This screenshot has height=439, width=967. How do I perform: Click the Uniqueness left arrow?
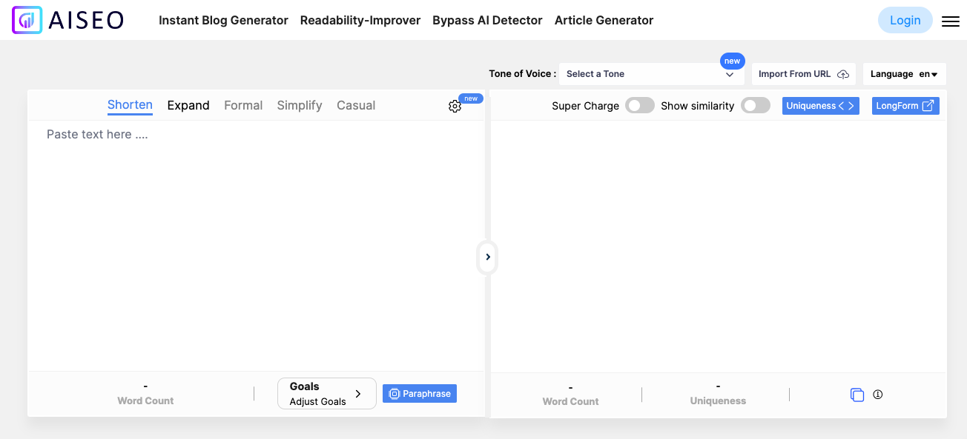pyautogui.click(x=842, y=106)
